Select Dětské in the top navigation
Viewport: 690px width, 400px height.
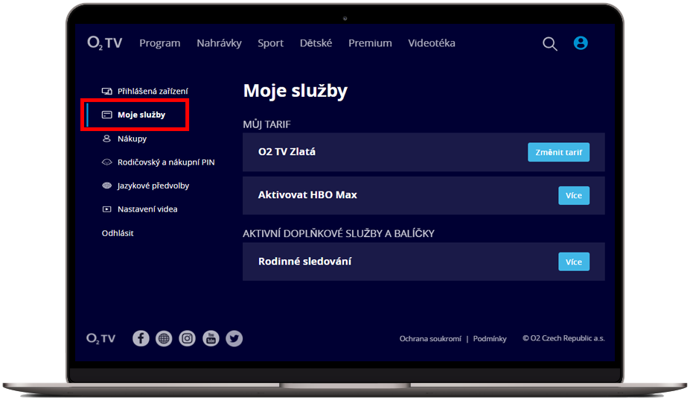[x=316, y=43]
